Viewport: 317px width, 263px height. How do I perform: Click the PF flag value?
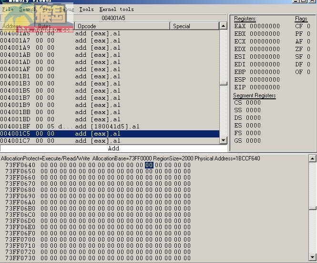[x=308, y=34]
